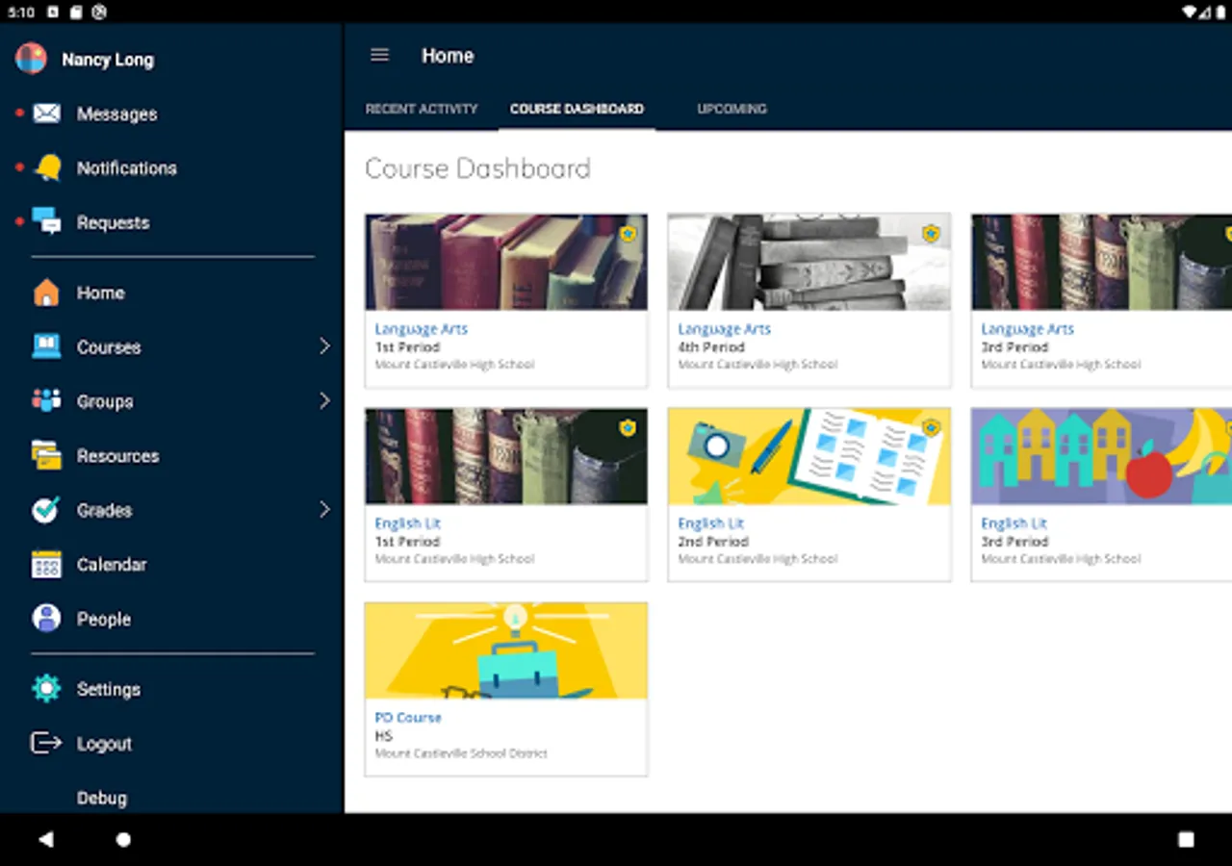
Task: Click the Settings gear icon
Action: [46, 689]
